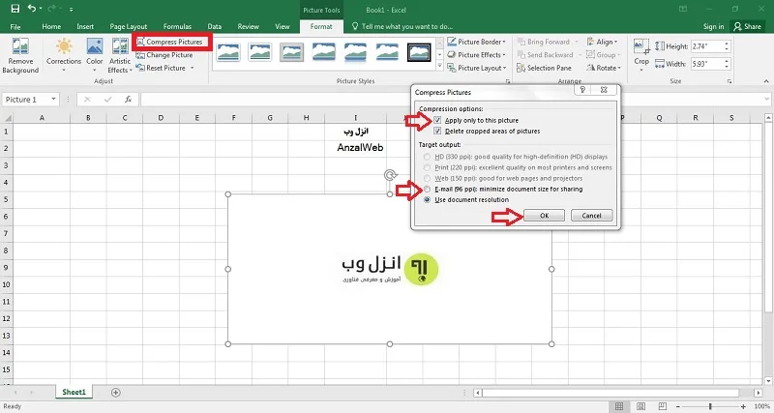Select the Sheet1 tab

click(x=74, y=392)
